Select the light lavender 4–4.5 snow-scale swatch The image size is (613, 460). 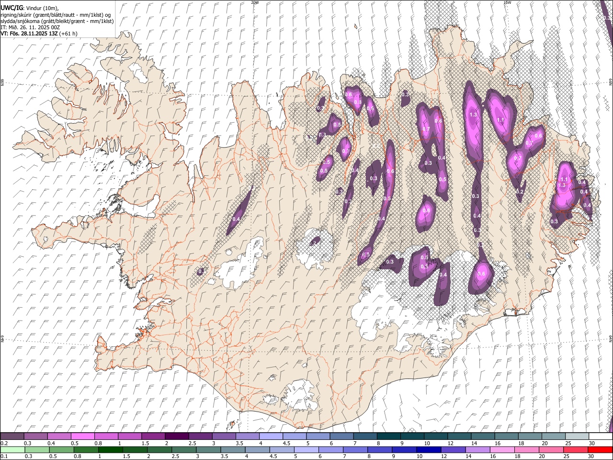tap(271, 436)
